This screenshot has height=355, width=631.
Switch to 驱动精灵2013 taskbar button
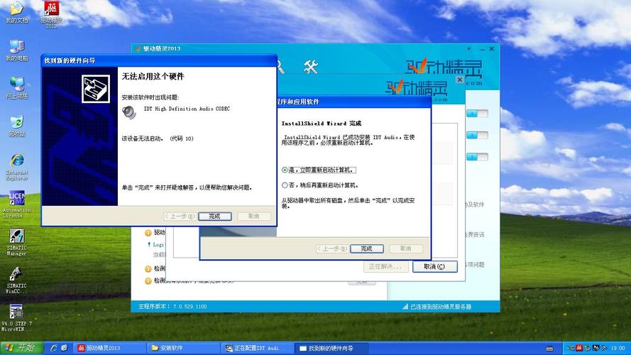(x=109, y=348)
